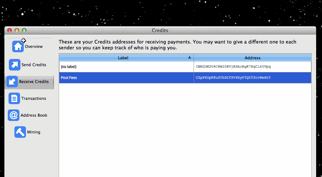Switch to the Transactions text label
Viewport: 322px width, 177px height.
[x=33, y=98]
